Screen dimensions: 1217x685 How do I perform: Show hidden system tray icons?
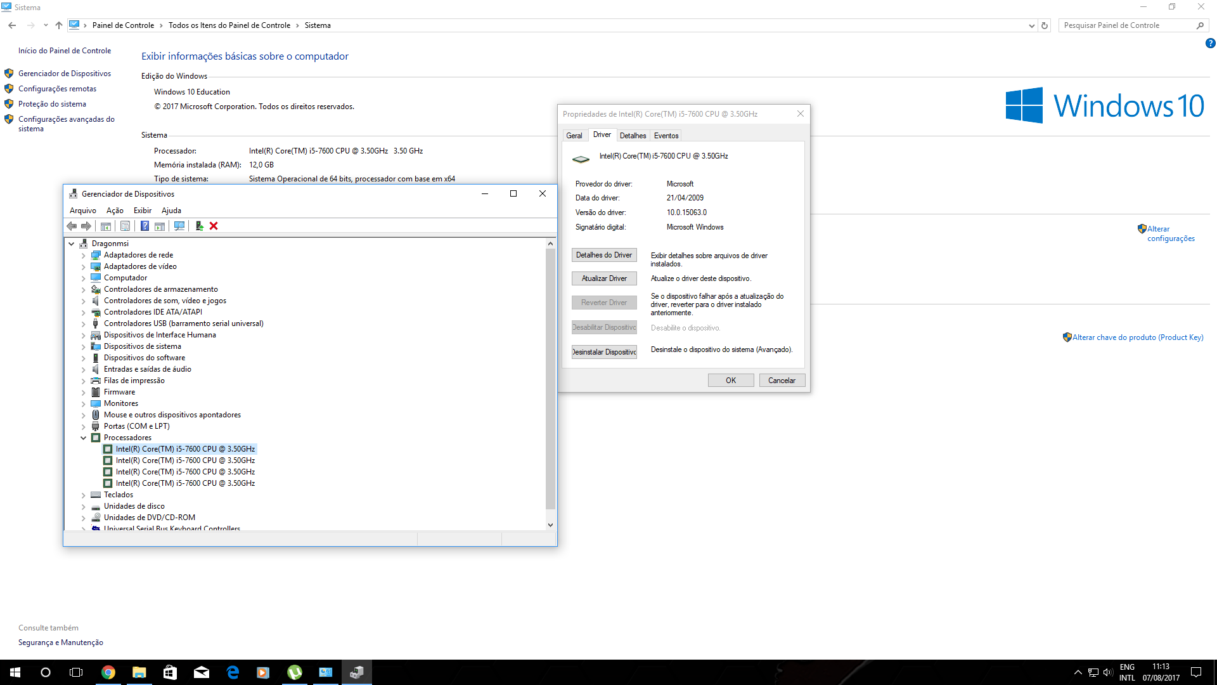coord(1078,672)
